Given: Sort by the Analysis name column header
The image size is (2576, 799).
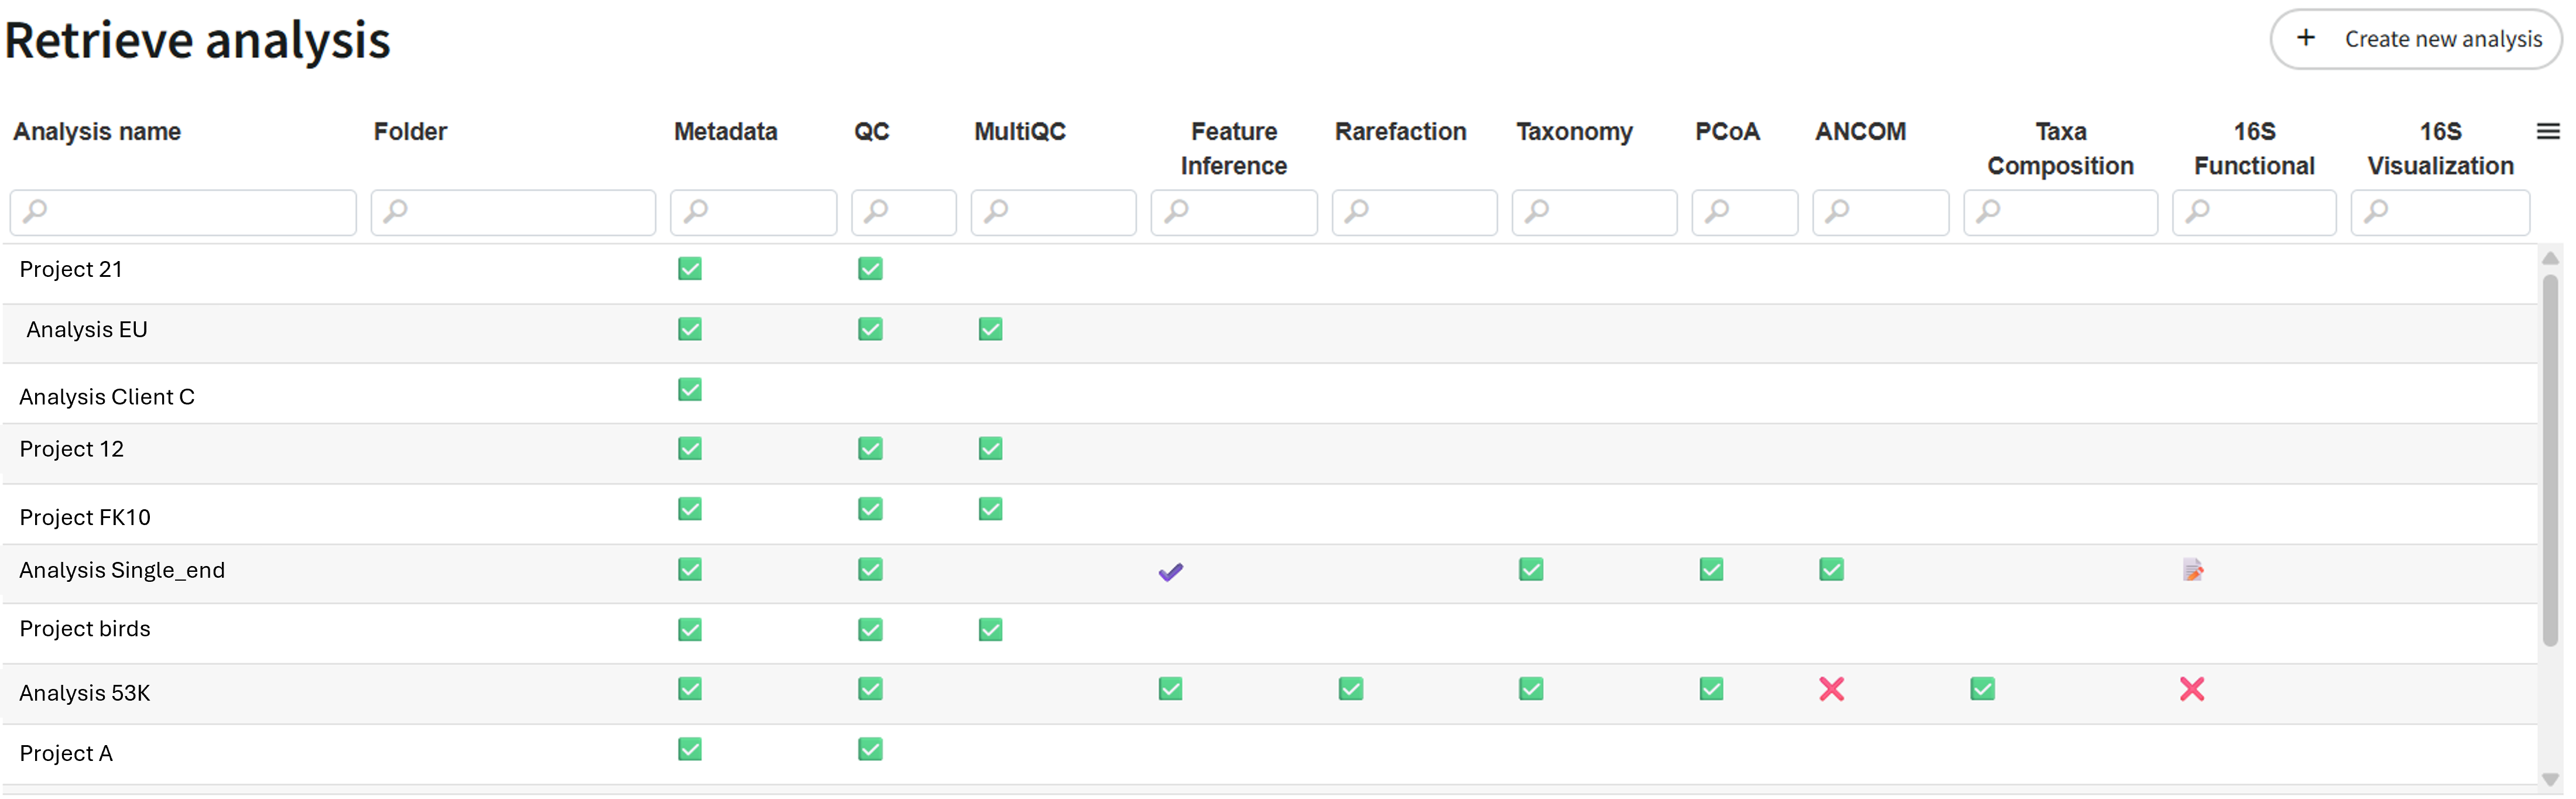Looking at the screenshot, I should (x=97, y=131).
